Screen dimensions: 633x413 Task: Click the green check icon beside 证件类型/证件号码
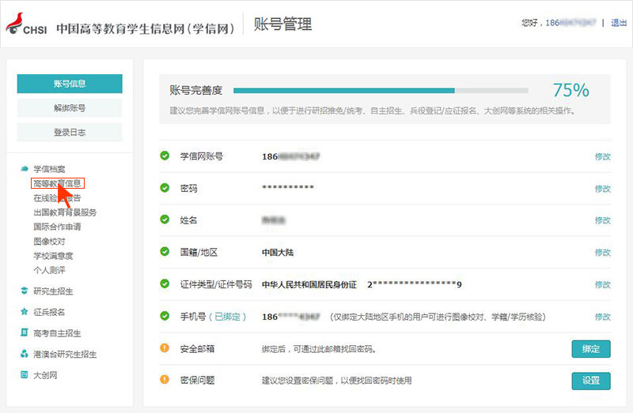pyautogui.click(x=165, y=283)
